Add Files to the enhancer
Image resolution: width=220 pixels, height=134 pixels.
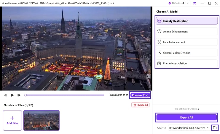tap(12, 121)
